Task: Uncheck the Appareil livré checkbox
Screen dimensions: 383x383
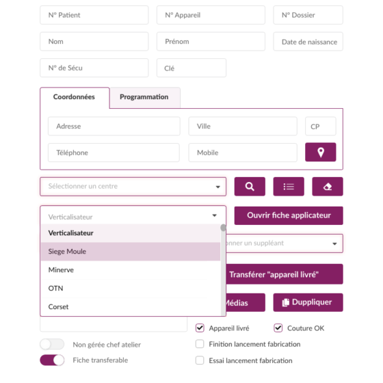Action: click(x=200, y=328)
